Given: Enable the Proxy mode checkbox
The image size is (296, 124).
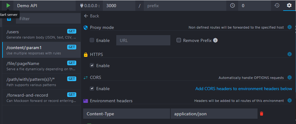Looking at the screenshot, I should (92, 40).
